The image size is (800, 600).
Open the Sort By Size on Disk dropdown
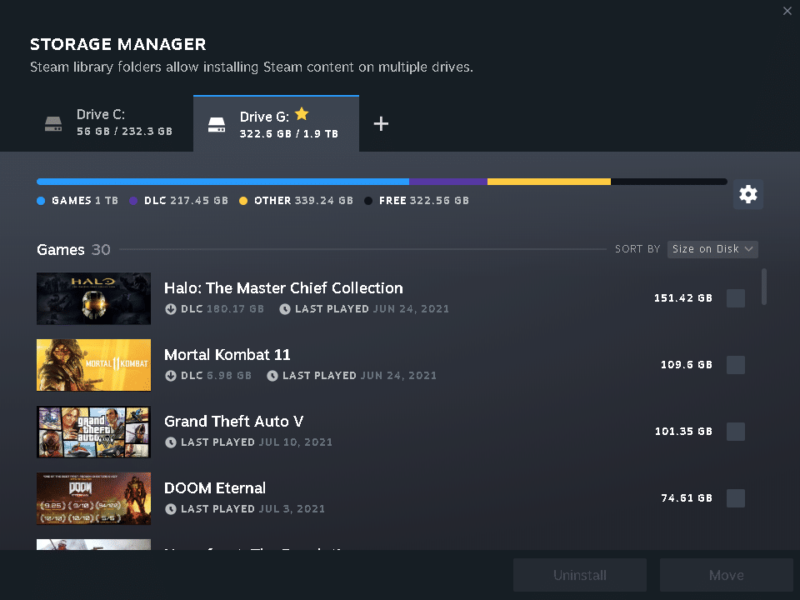pyautogui.click(x=712, y=249)
